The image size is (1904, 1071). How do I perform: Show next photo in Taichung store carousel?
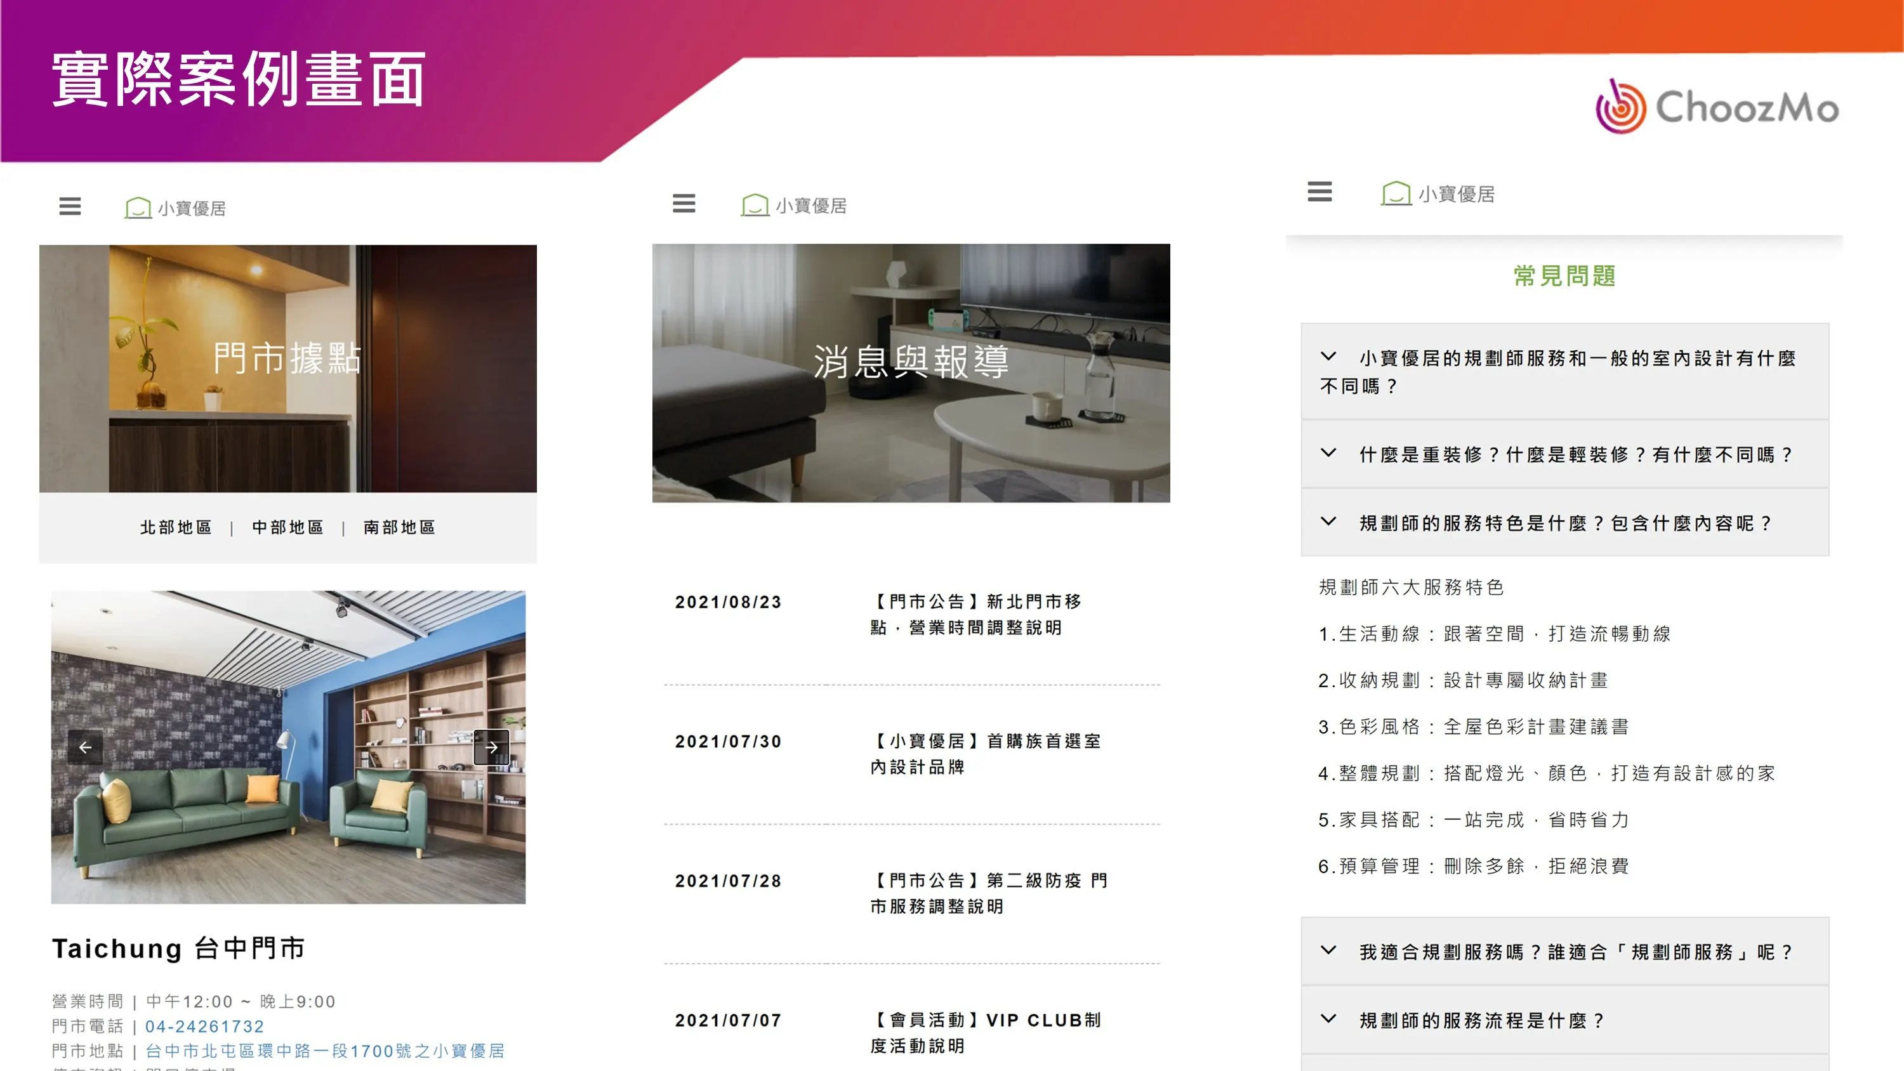point(491,747)
